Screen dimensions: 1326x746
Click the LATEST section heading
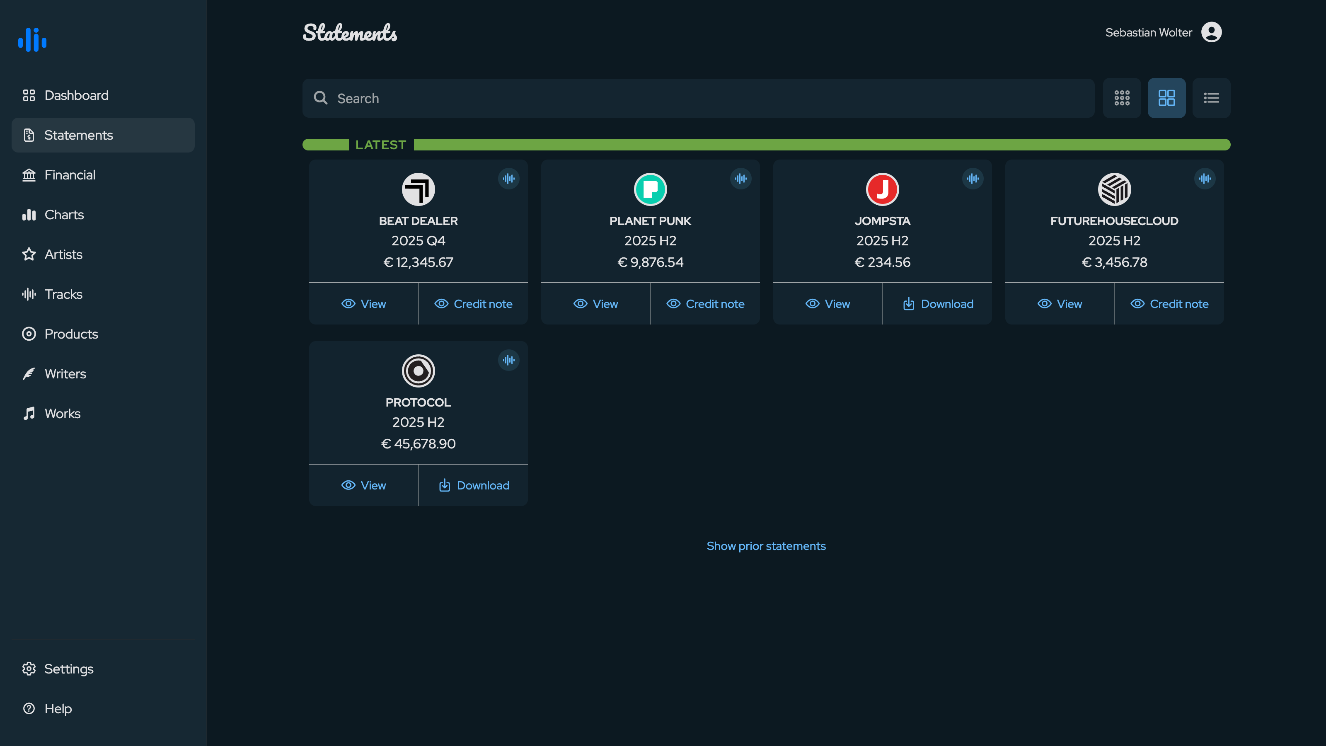click(380, 145)
